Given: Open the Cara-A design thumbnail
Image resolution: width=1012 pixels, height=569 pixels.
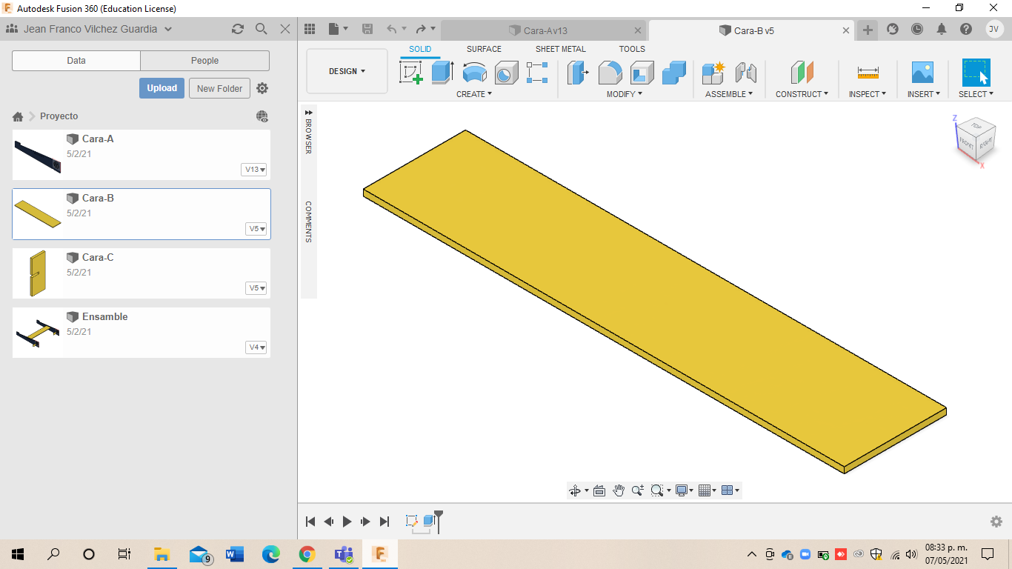Looking at the screenshot, I should (38, 155).
